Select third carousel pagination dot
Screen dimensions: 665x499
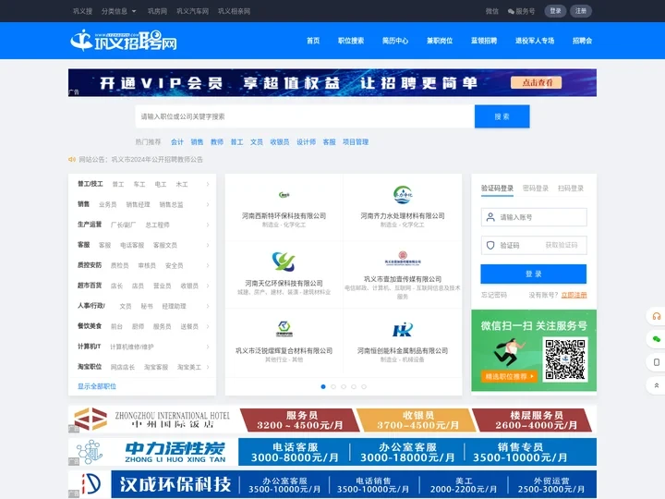[x=344, y=386]
